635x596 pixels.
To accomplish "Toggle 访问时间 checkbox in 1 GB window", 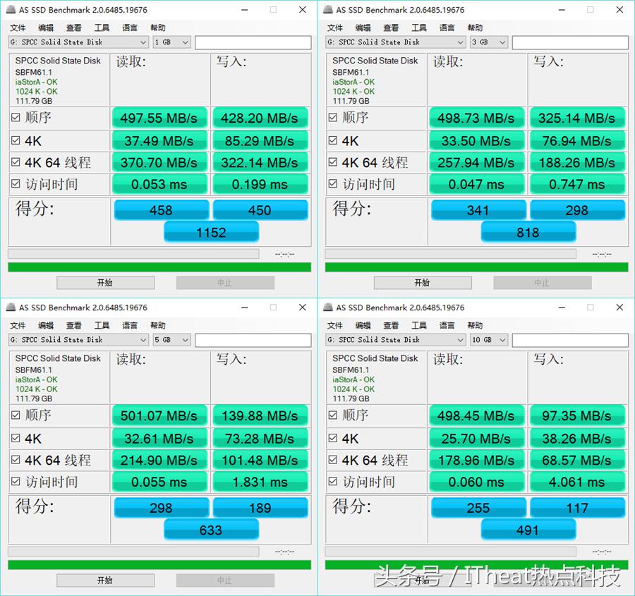I will pos(16,184).
